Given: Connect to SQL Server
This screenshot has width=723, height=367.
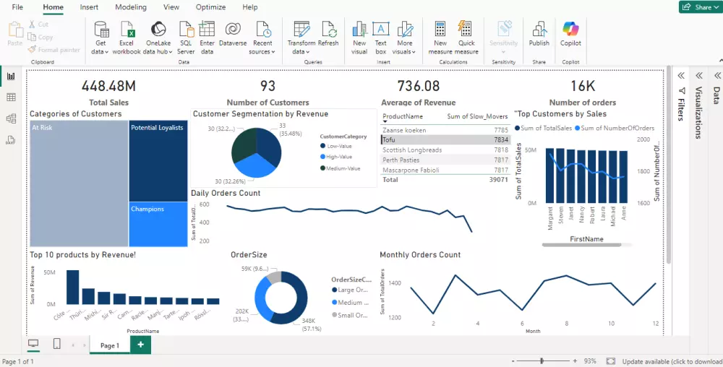Looking at the screenshot, I should point(186,38).
